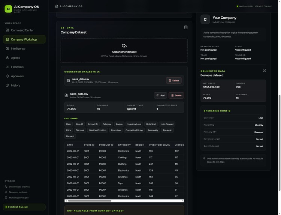Image resolution: width=281 pixels, height=215 pixels.
Task: Click the table scrollbar left arrow
Action: 66,201
